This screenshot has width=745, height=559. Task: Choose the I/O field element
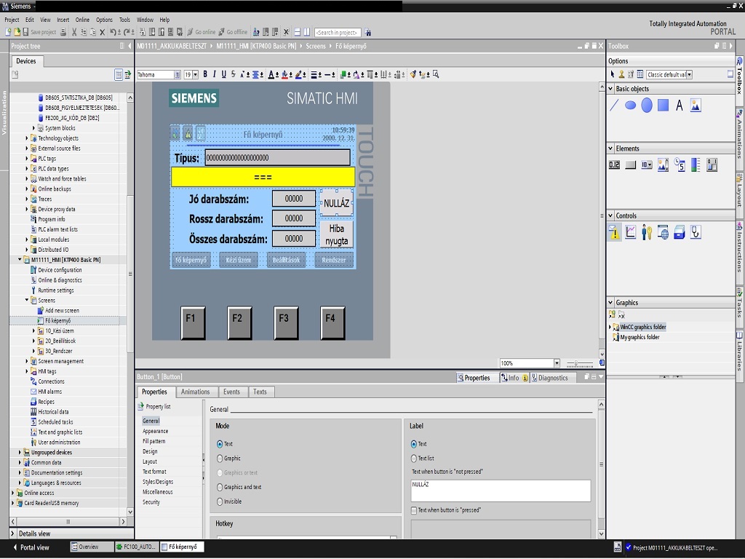click(x=614, y=165)
